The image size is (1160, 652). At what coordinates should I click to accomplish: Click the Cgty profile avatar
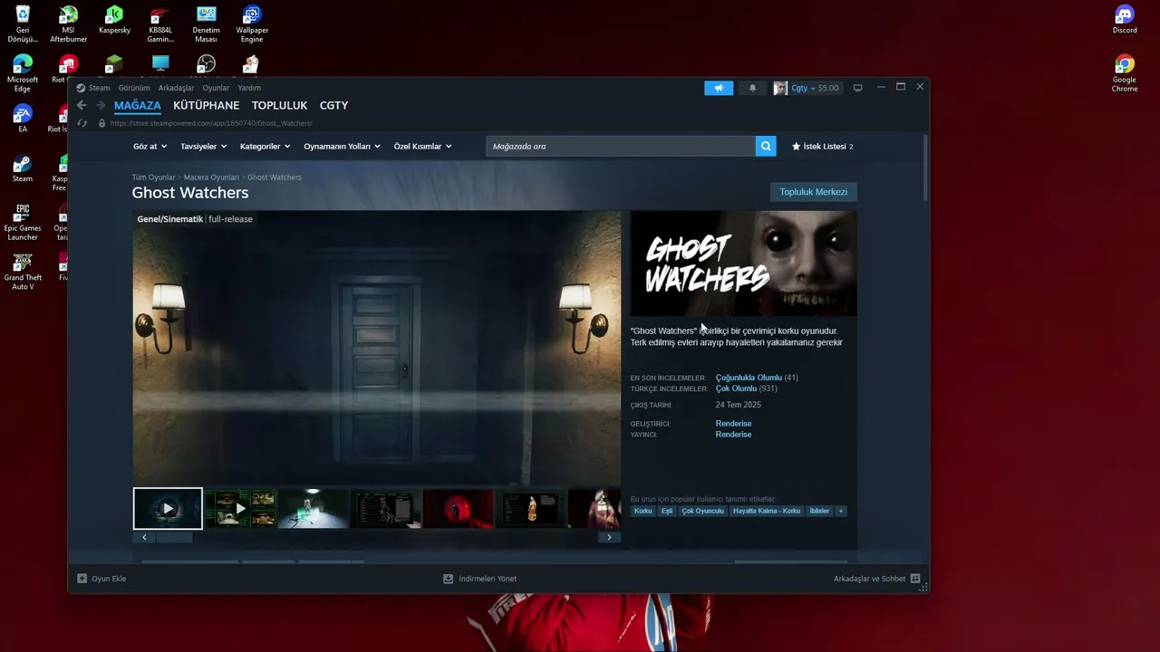click(780, 88)
